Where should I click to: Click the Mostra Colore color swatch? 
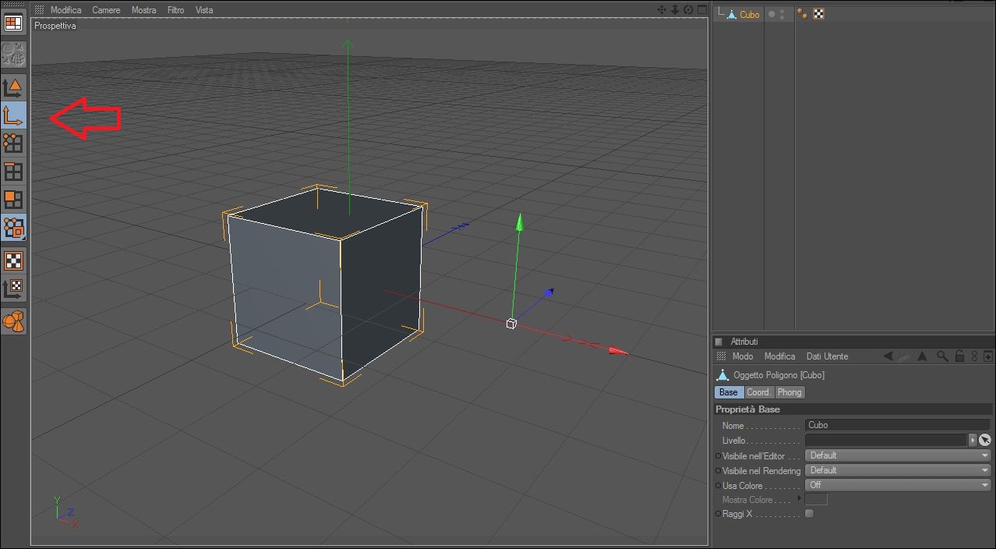(816, 499)
